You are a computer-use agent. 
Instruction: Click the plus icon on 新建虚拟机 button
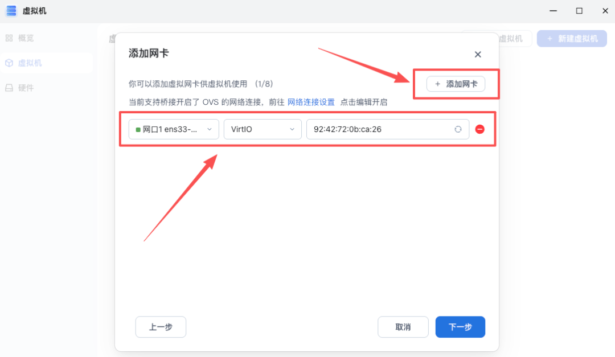click(550, 38)
